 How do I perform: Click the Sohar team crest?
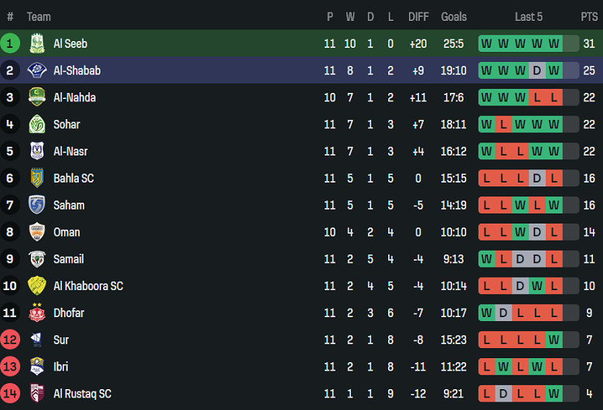click(36, 125)
